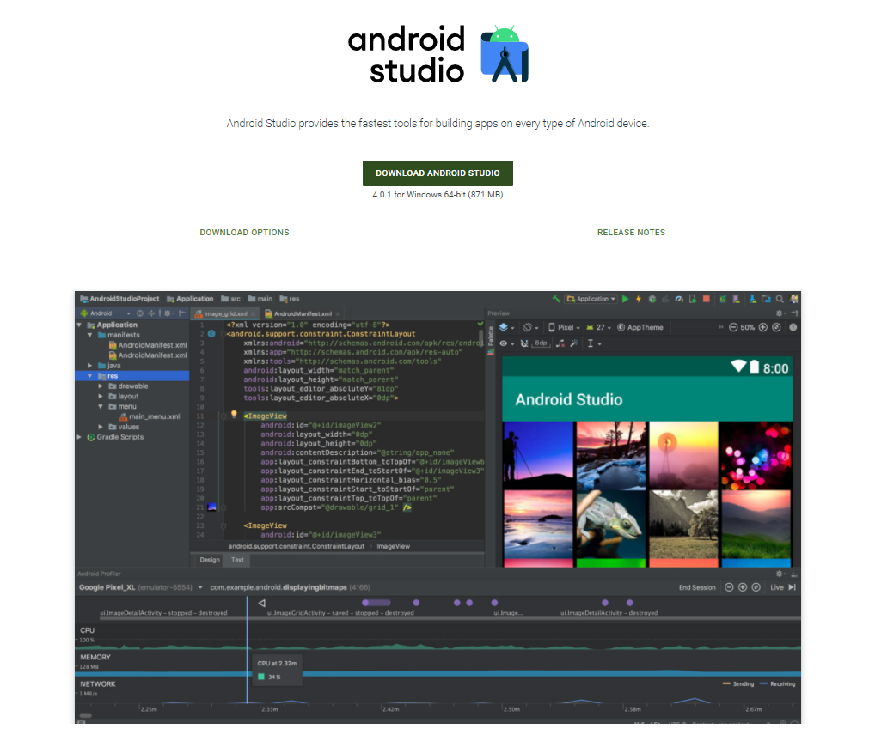Click the src breadcrumb folder
Screen dimensions: 869x741
coord(230,299)
